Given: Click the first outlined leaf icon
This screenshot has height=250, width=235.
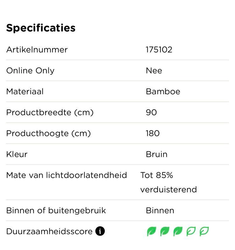Looking at the screenshot, I should click(x=191, y=231).
